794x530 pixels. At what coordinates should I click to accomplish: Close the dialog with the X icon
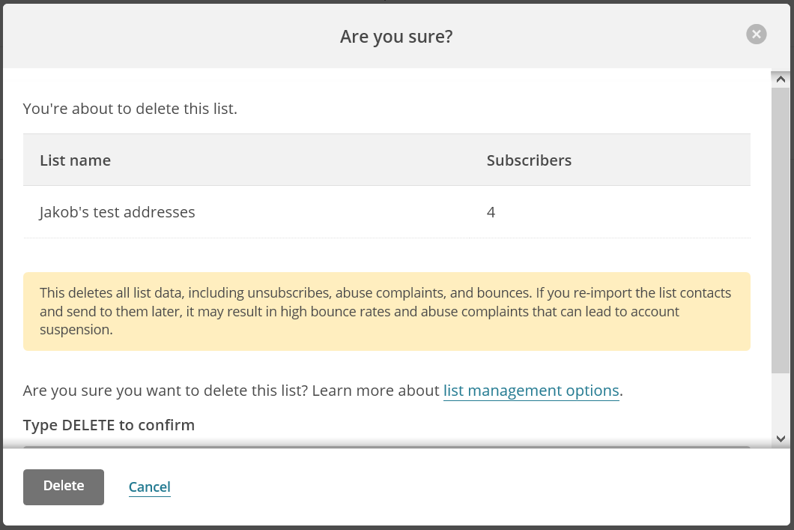pos(757,34)
